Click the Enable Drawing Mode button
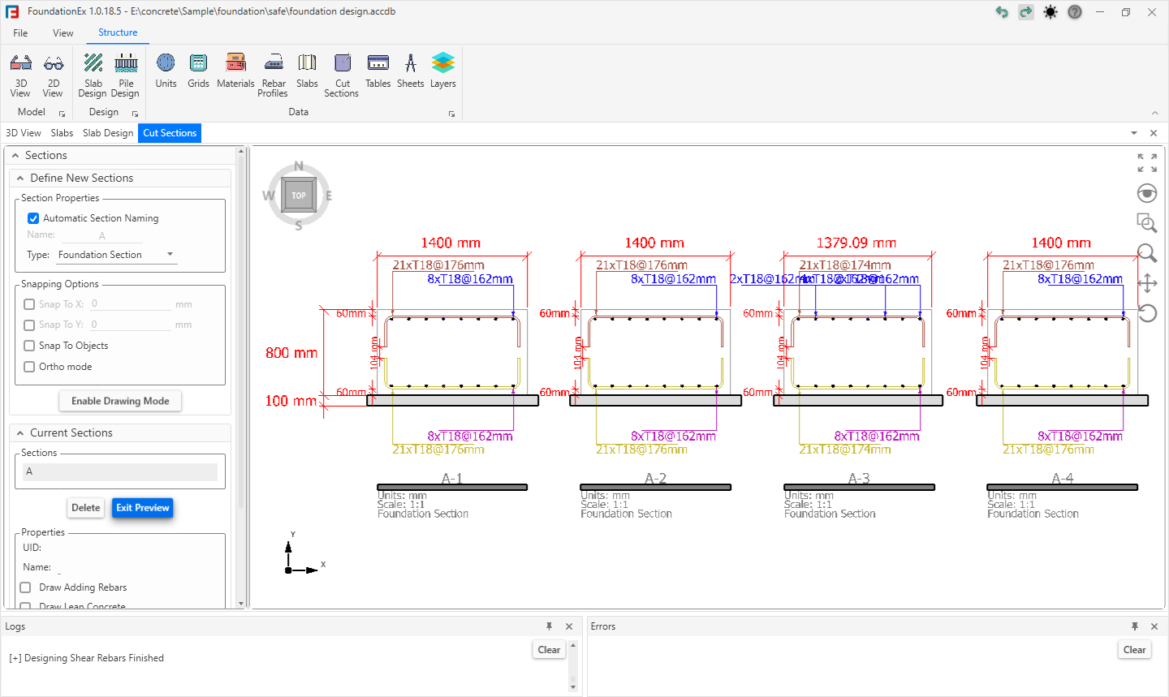The height and width of the screenshot is (697, 1169). pyautogui.click(x=120, y=401)
